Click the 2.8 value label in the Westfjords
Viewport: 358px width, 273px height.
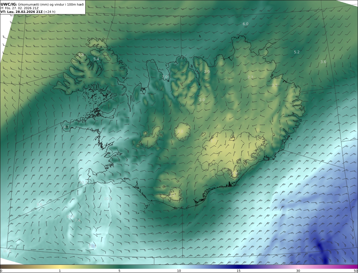pyautogui.click(x=81, y=55)
